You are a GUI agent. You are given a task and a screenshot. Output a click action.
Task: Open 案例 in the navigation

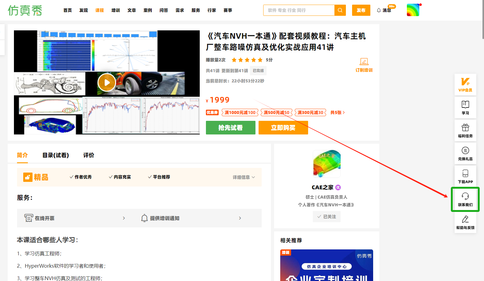148,10
